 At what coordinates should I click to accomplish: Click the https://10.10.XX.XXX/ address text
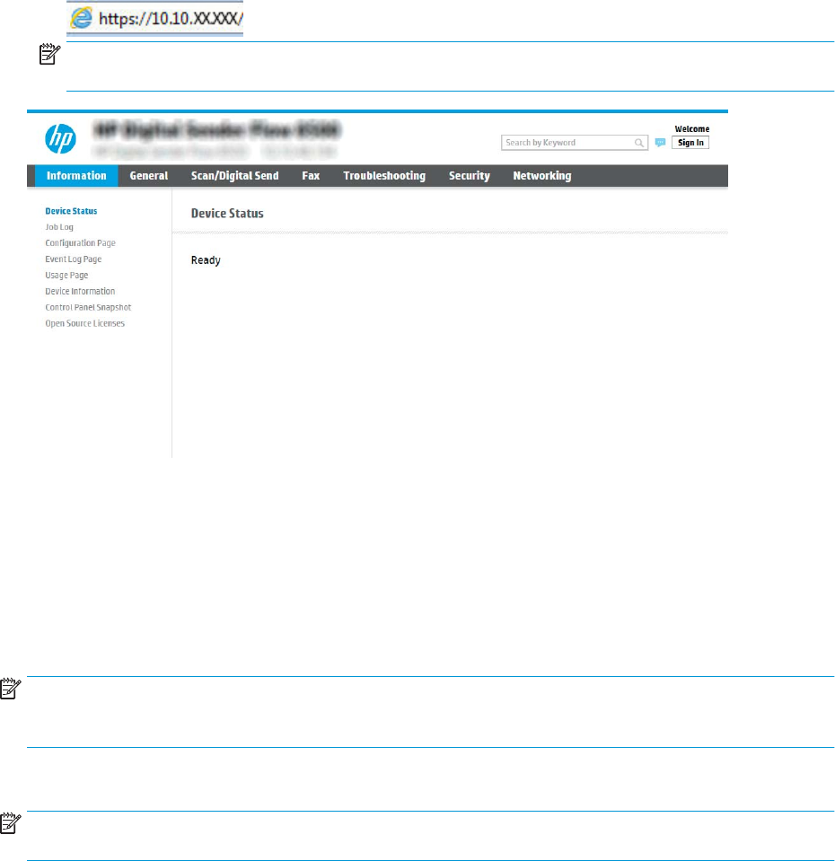pos(171,19)
